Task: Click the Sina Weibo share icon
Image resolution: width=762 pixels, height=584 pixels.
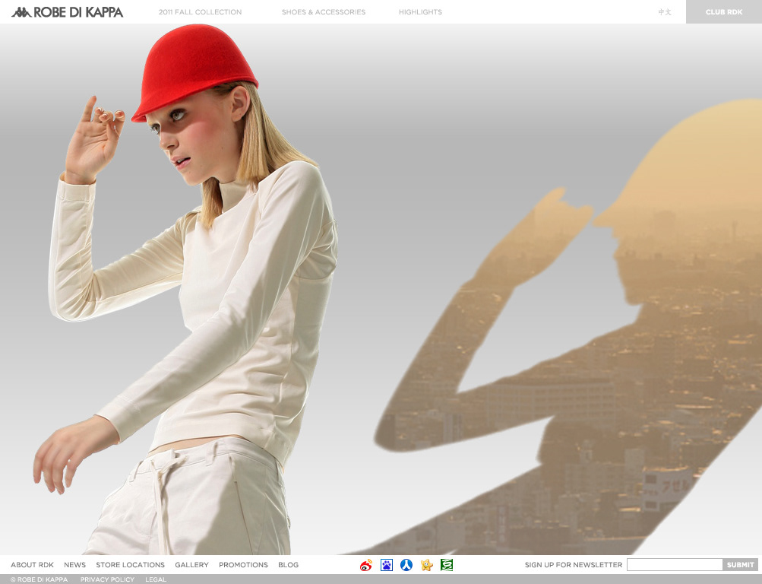Action: click(366, 565)
